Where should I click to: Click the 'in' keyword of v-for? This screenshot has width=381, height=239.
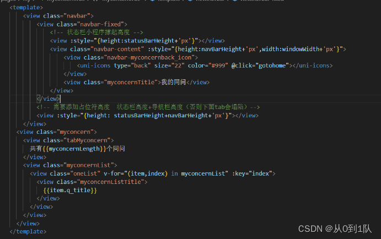point(174,173)
